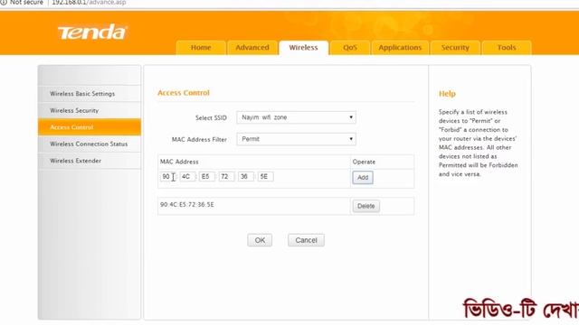Image resolution: width=579 pixels, height=325 pixels.
Task: Click the Operate column header
Action: pyautogui.click(x=364, y=162)
